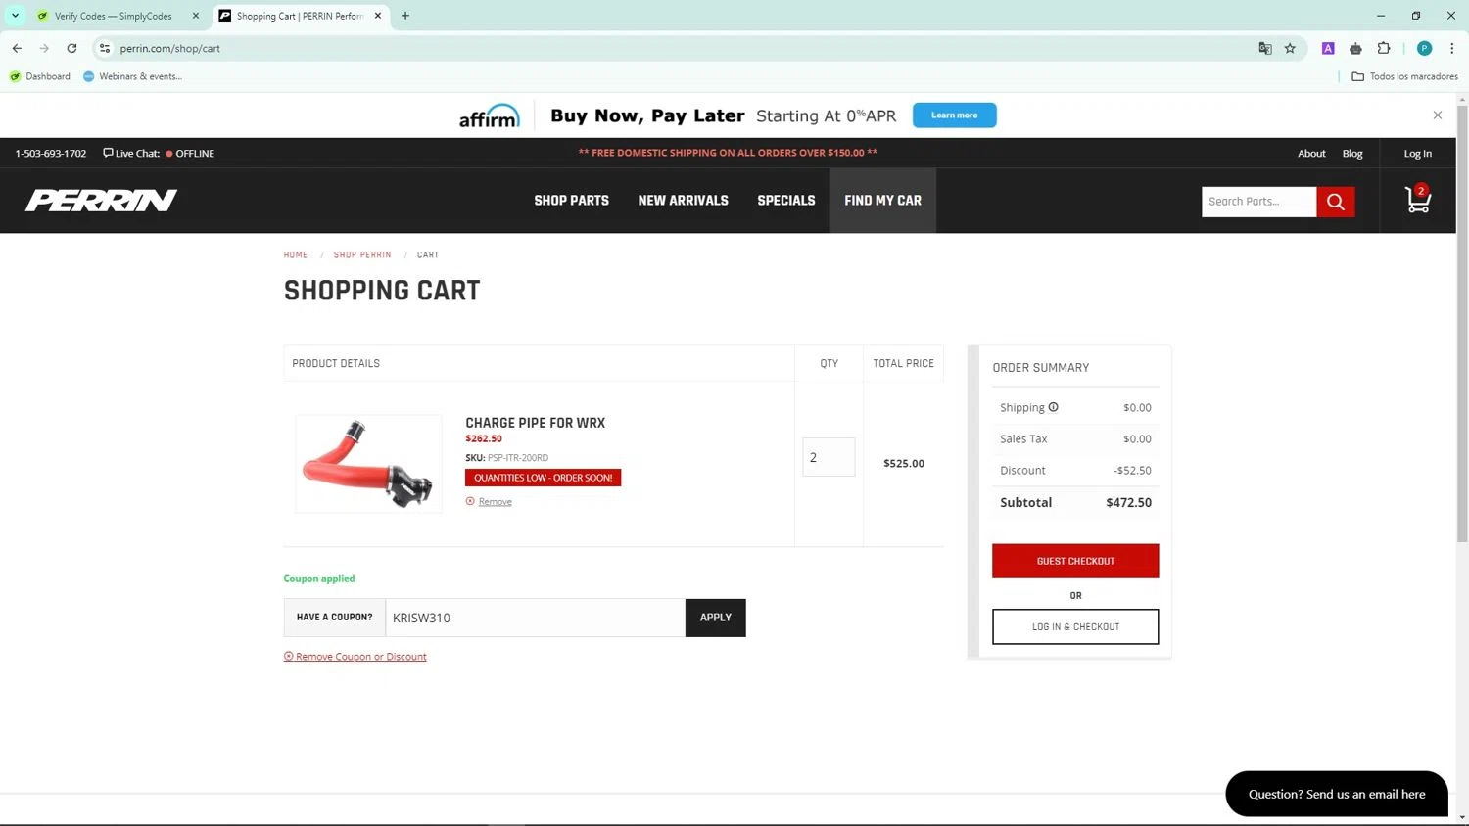
Task: Open the Chrome three-dot menu
Action: [x=1451, y=48]
